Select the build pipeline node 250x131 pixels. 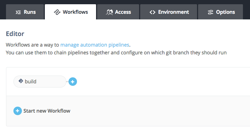click(40, 82)
